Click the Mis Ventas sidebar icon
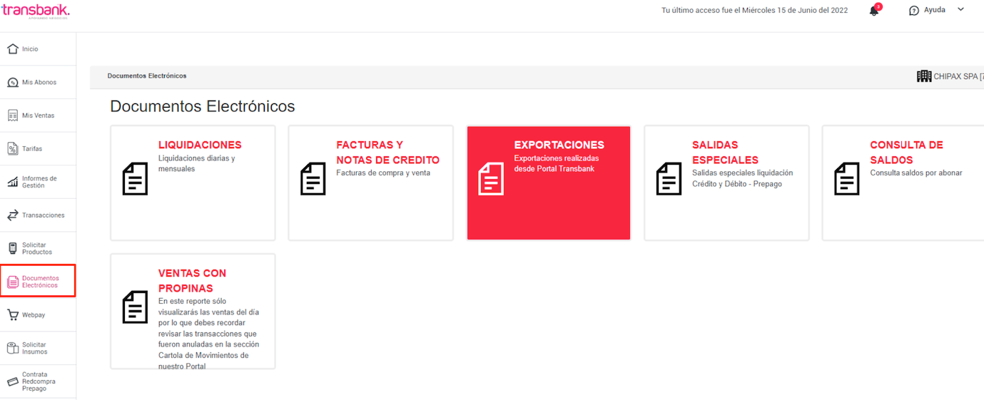Image resolution: width=984 pixels, height=400 pixels. pos(12,116)
